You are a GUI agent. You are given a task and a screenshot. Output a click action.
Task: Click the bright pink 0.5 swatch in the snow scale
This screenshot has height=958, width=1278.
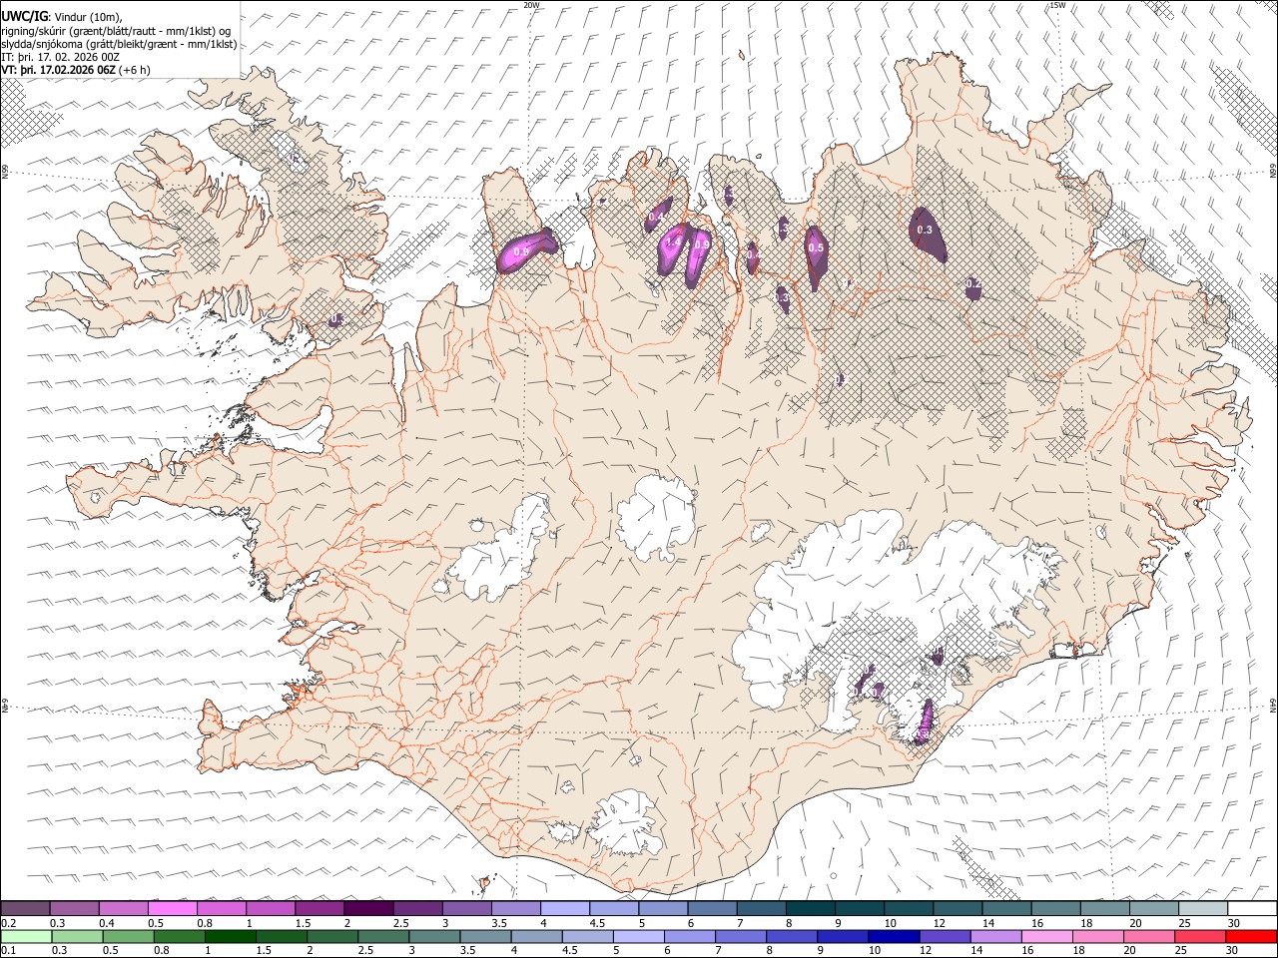click(172, 909)
